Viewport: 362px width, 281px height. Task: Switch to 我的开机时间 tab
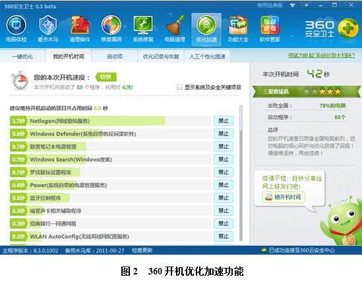pos(69,57)
